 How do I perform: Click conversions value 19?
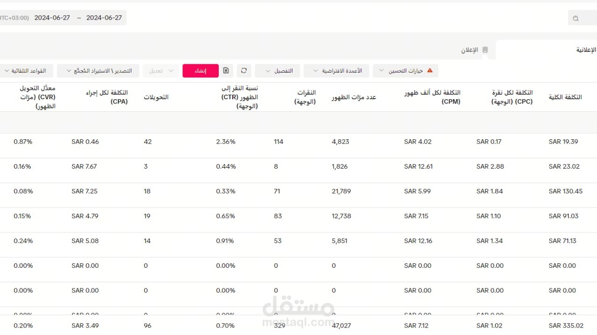coord(147,216)
